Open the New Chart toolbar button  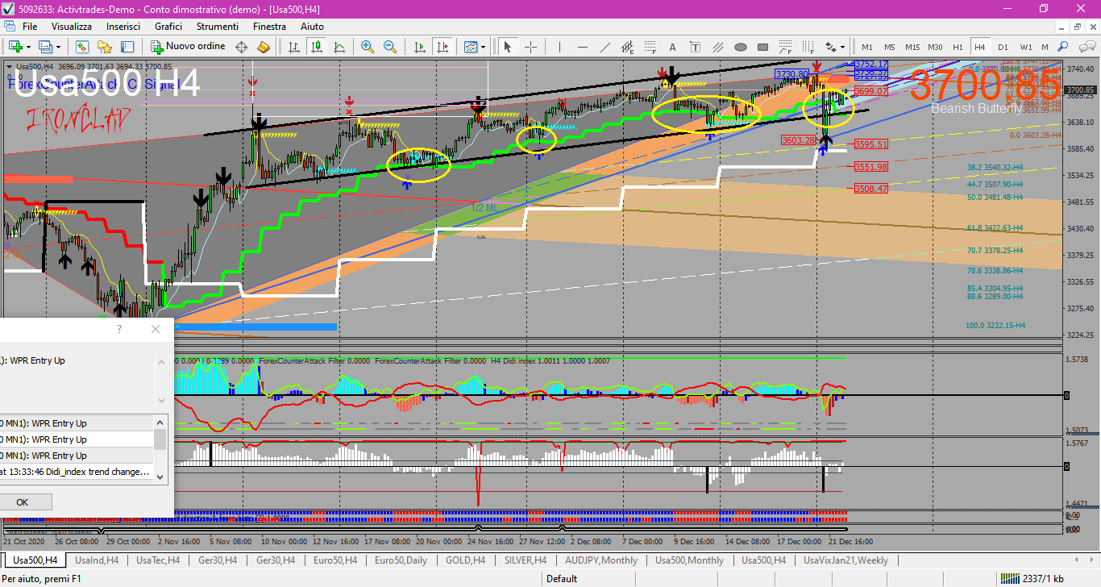15,47
